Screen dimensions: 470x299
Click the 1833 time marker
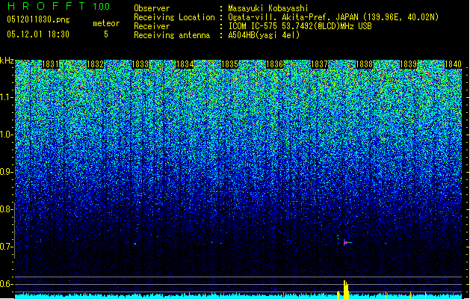(140, 64)
